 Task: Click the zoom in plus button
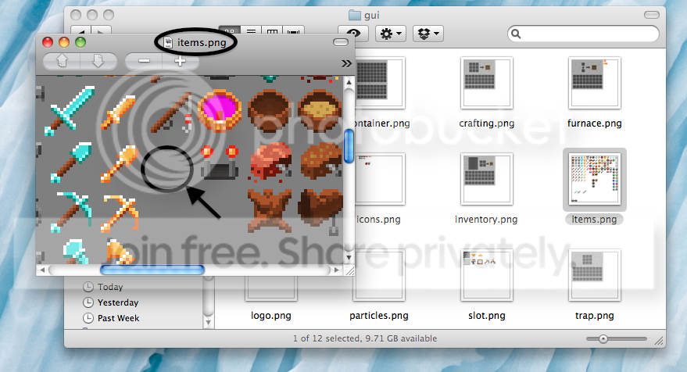[x=180, y=61]
